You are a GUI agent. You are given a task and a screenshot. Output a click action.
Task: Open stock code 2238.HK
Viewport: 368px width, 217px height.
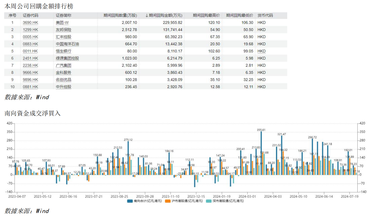30,65
